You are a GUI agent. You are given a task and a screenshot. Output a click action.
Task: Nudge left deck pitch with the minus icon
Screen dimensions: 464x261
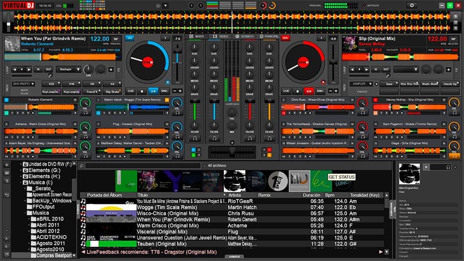(175, 91)
